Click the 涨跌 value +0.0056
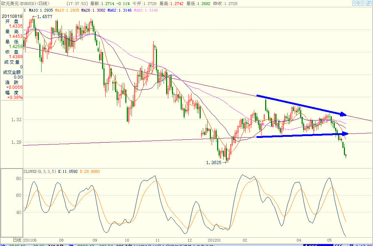The width and height of the screenshot is (373, 246). click(15, 87)
